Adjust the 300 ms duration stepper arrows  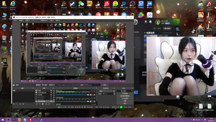click(x=114, y=94)
